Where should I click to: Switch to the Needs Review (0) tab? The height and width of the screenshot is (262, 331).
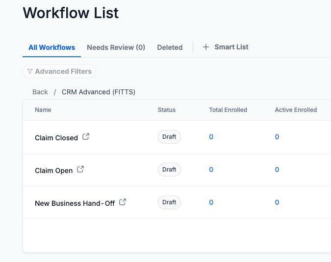pos(116,47)
